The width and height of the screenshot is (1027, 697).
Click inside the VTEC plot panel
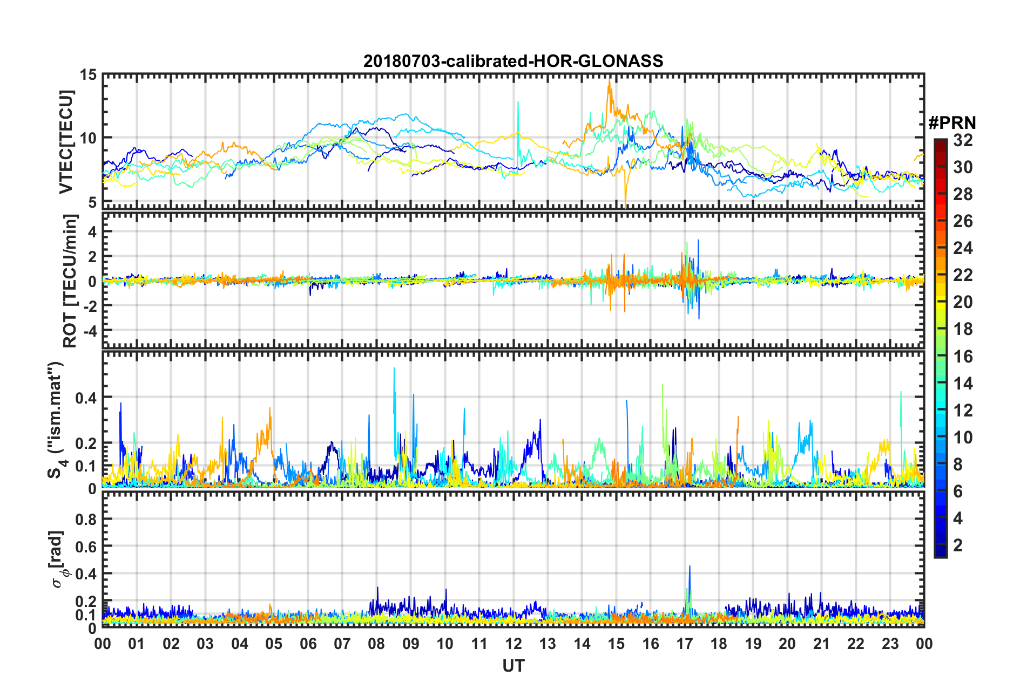click(x=513, y=141)
